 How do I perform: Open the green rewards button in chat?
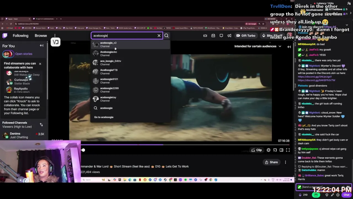[316, 195]
